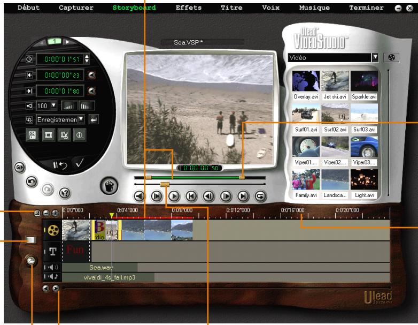The width and height of the screenshot is (418, 325).
Task: Click the audio fade-out button
Action: pyautogui.click(x=87, y=106)
